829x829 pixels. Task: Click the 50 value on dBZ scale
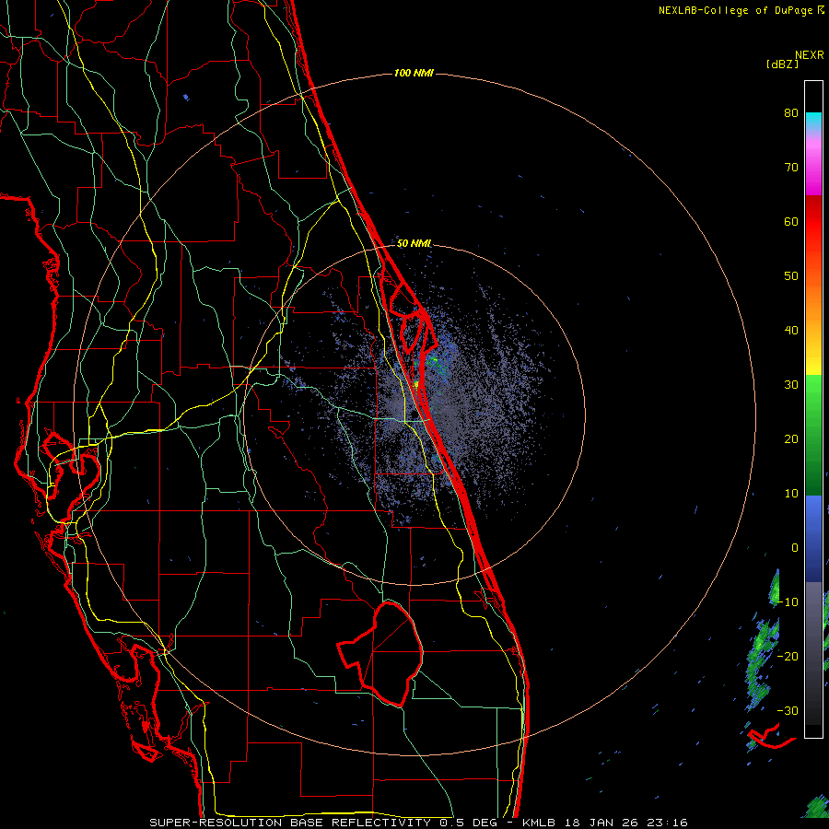[x=791, y=276]
